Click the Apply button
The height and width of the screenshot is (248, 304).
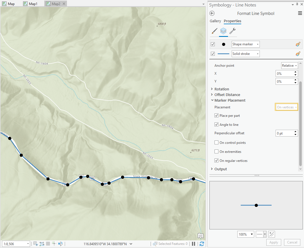tap(273, 242)
